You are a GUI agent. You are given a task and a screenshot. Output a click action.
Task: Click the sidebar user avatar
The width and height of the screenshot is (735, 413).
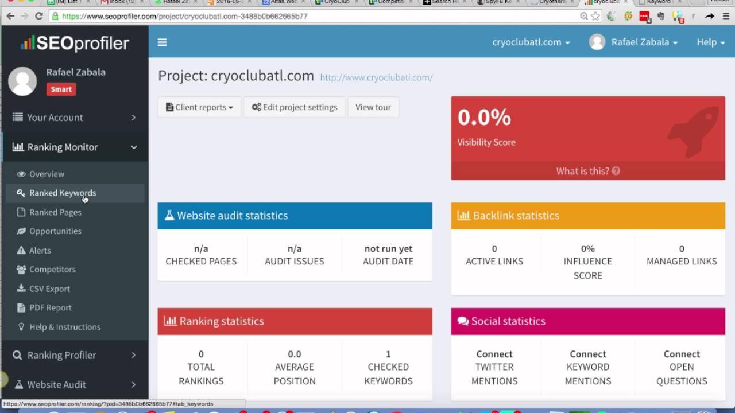22,81
